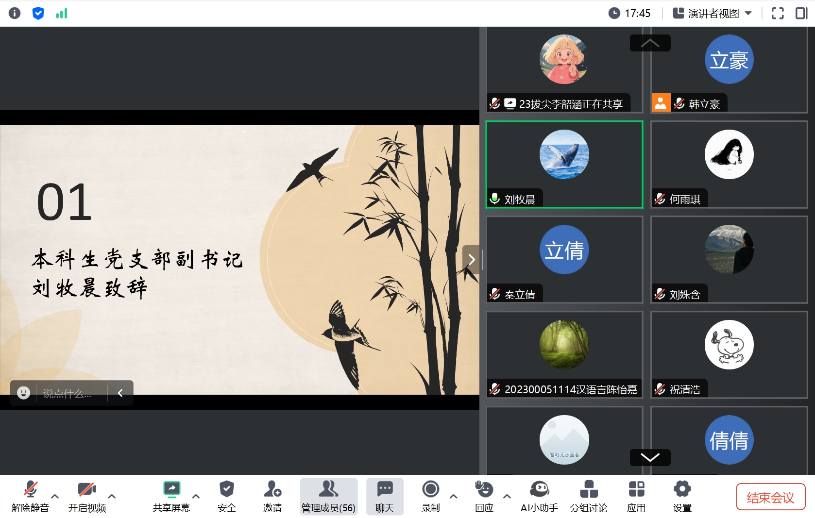
Task: Start recording with 录制
Action: click(x=430, y=496)
